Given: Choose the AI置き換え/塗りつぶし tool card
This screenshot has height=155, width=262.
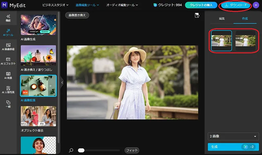Looking at the screenshot, I should [x=38, y=58].
